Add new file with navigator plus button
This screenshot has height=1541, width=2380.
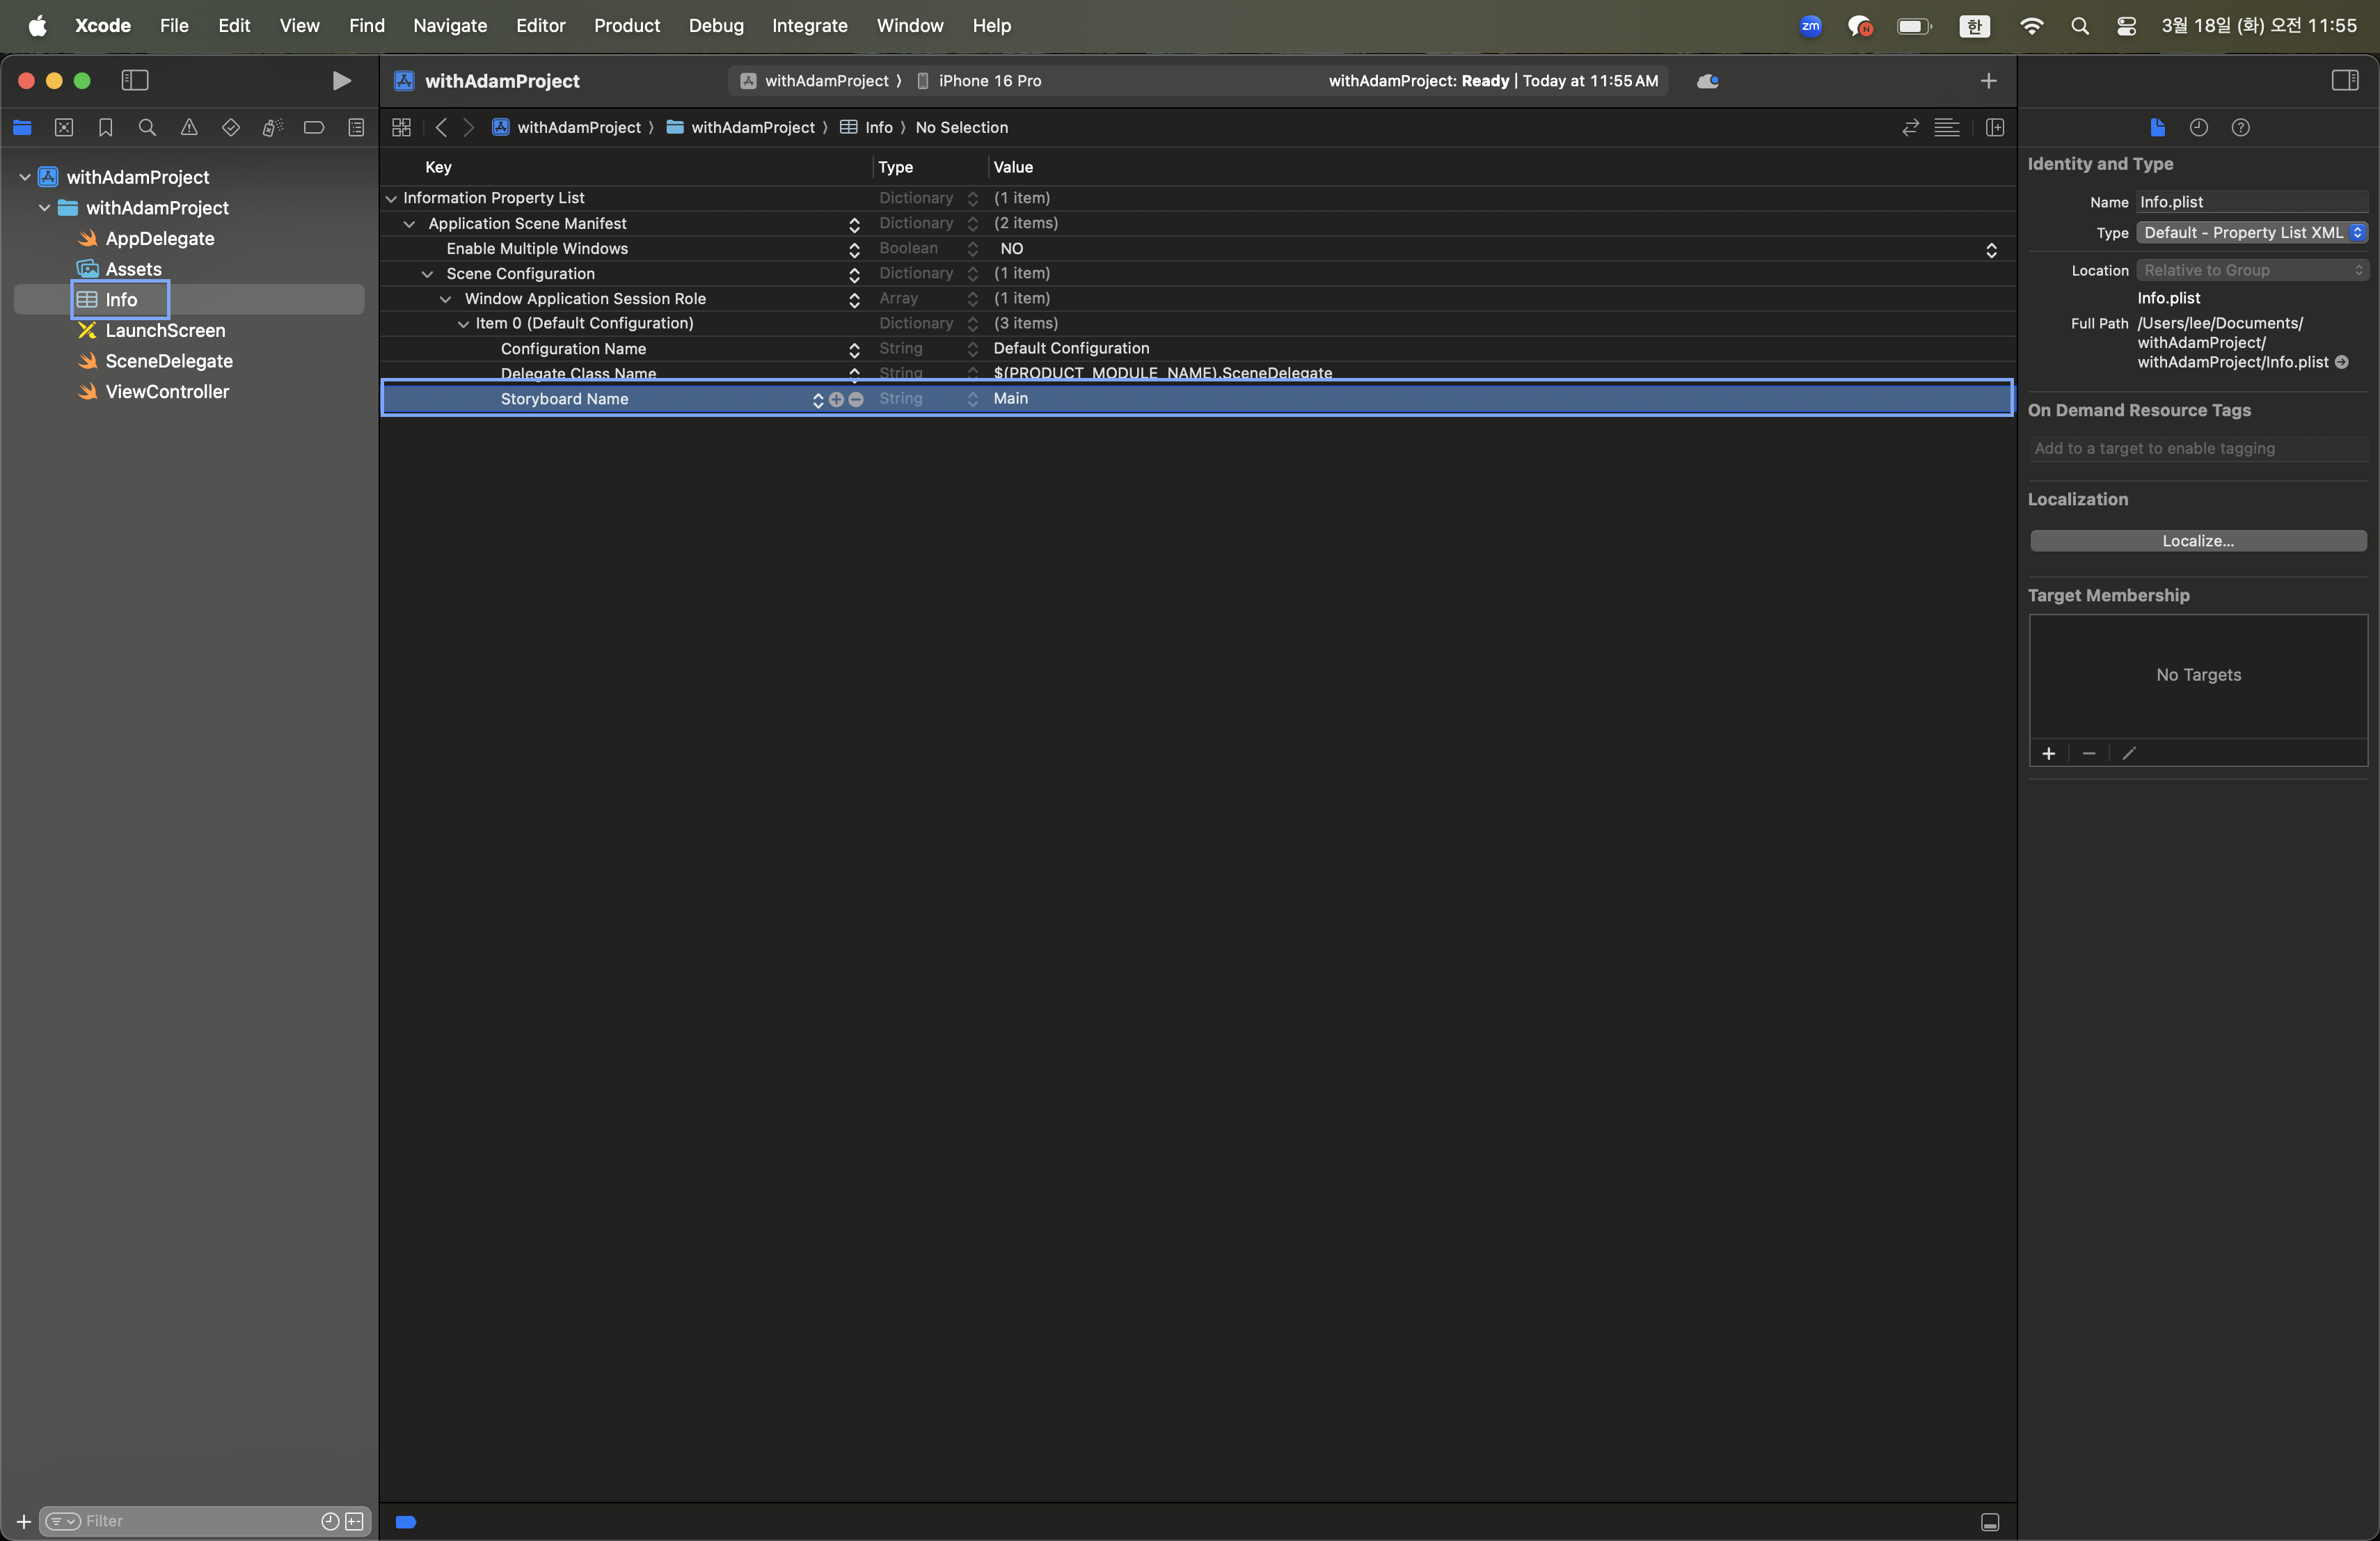(24, 1521)
